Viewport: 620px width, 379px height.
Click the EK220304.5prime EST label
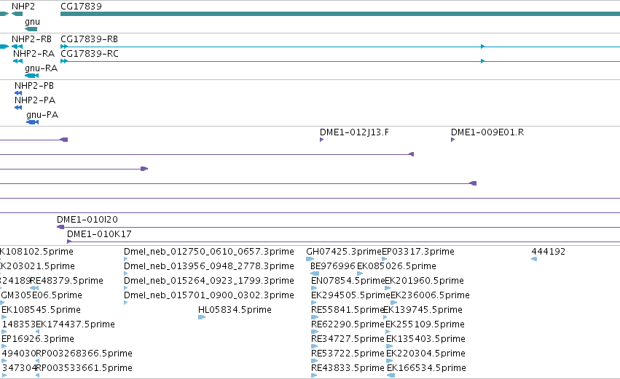pos(426,354)
